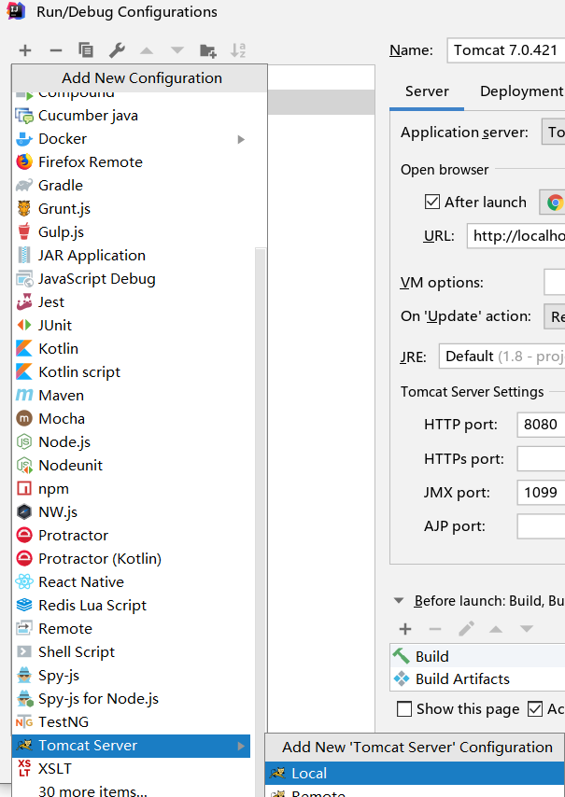Expand the Tomcat Server submenu arrow
This screenshot has width=565, height=797.
(x=241, y=747)
